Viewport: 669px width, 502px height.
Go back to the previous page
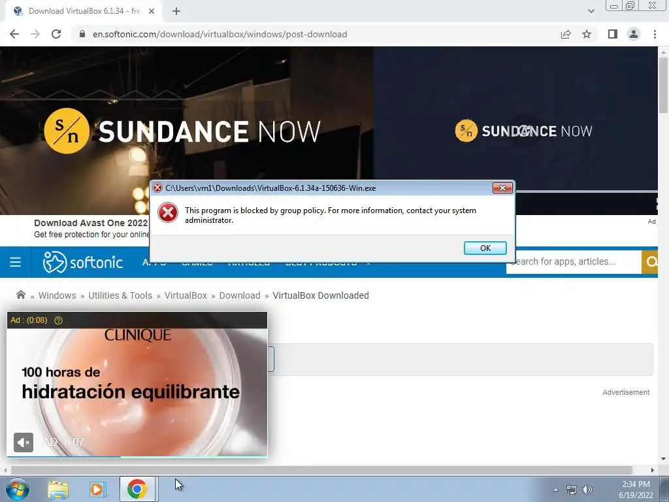pyautogui.click(x=14, y=34)
